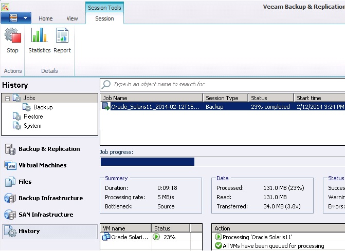Open the session Report
The width and height of the screenshot is (345, 251).
coord(62,41)
